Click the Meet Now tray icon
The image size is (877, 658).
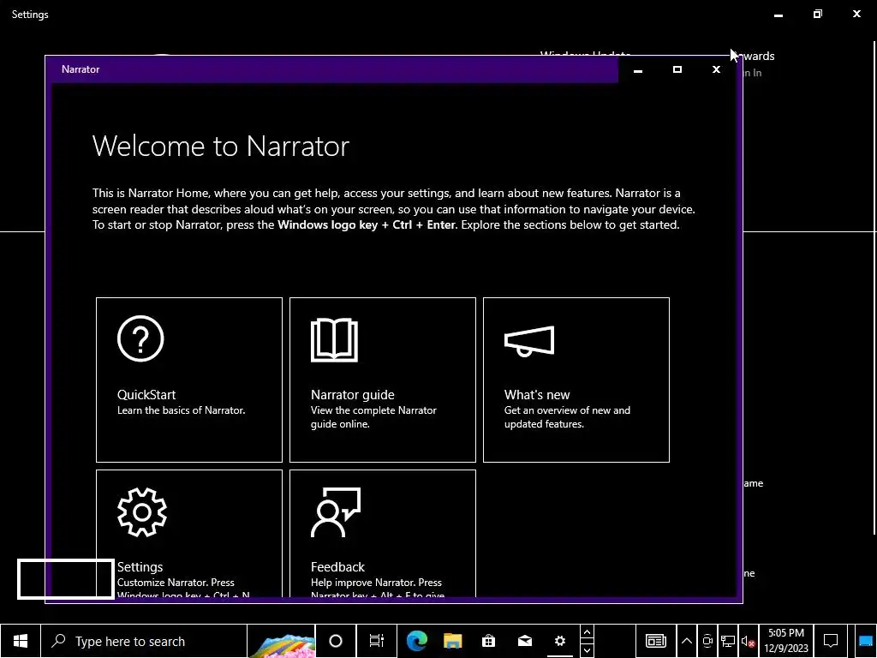coord(707,641)
